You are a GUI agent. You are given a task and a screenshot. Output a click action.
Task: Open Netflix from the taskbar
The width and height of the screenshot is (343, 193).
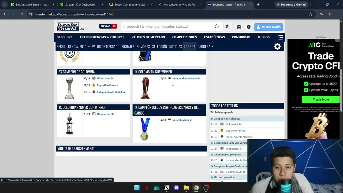(147, 188)
